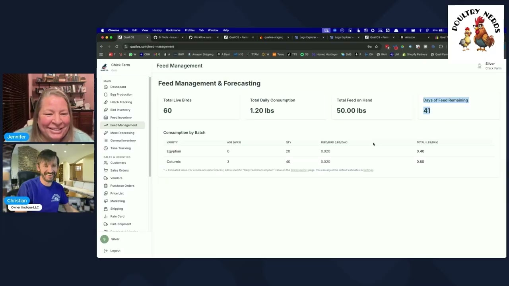Open Chrome's File menu
The width and height of the screenshot is (509, 286).
tap(126, 30)
